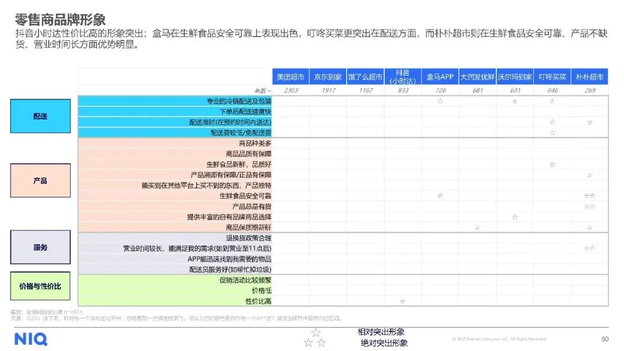This screenshot has width=624, height=351.
Task: Click the row label 配送费较低/免配送费
Action: pyautogui.click(x=241, y=133)
